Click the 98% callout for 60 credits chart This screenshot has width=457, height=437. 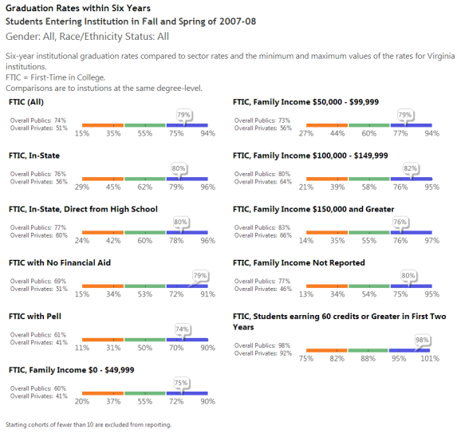tap(422, 340)
